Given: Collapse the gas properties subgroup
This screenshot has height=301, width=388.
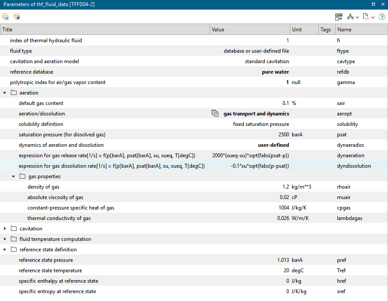Looking at the screenshot, I should click(x=14, y=176).
